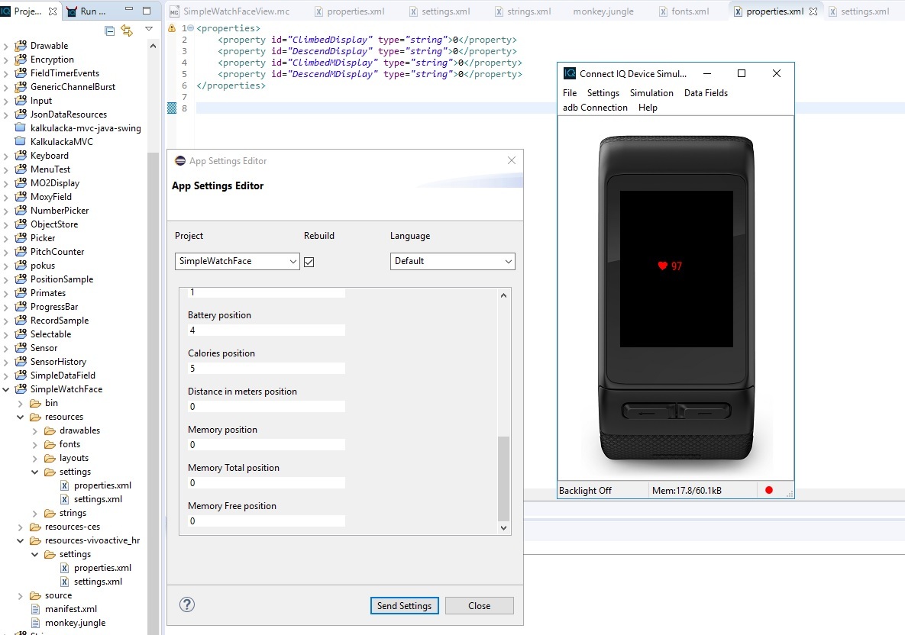The image size is (905, 635).
Task: Open the simulator Data Fields menu
Action: click(x=706, y=93)
